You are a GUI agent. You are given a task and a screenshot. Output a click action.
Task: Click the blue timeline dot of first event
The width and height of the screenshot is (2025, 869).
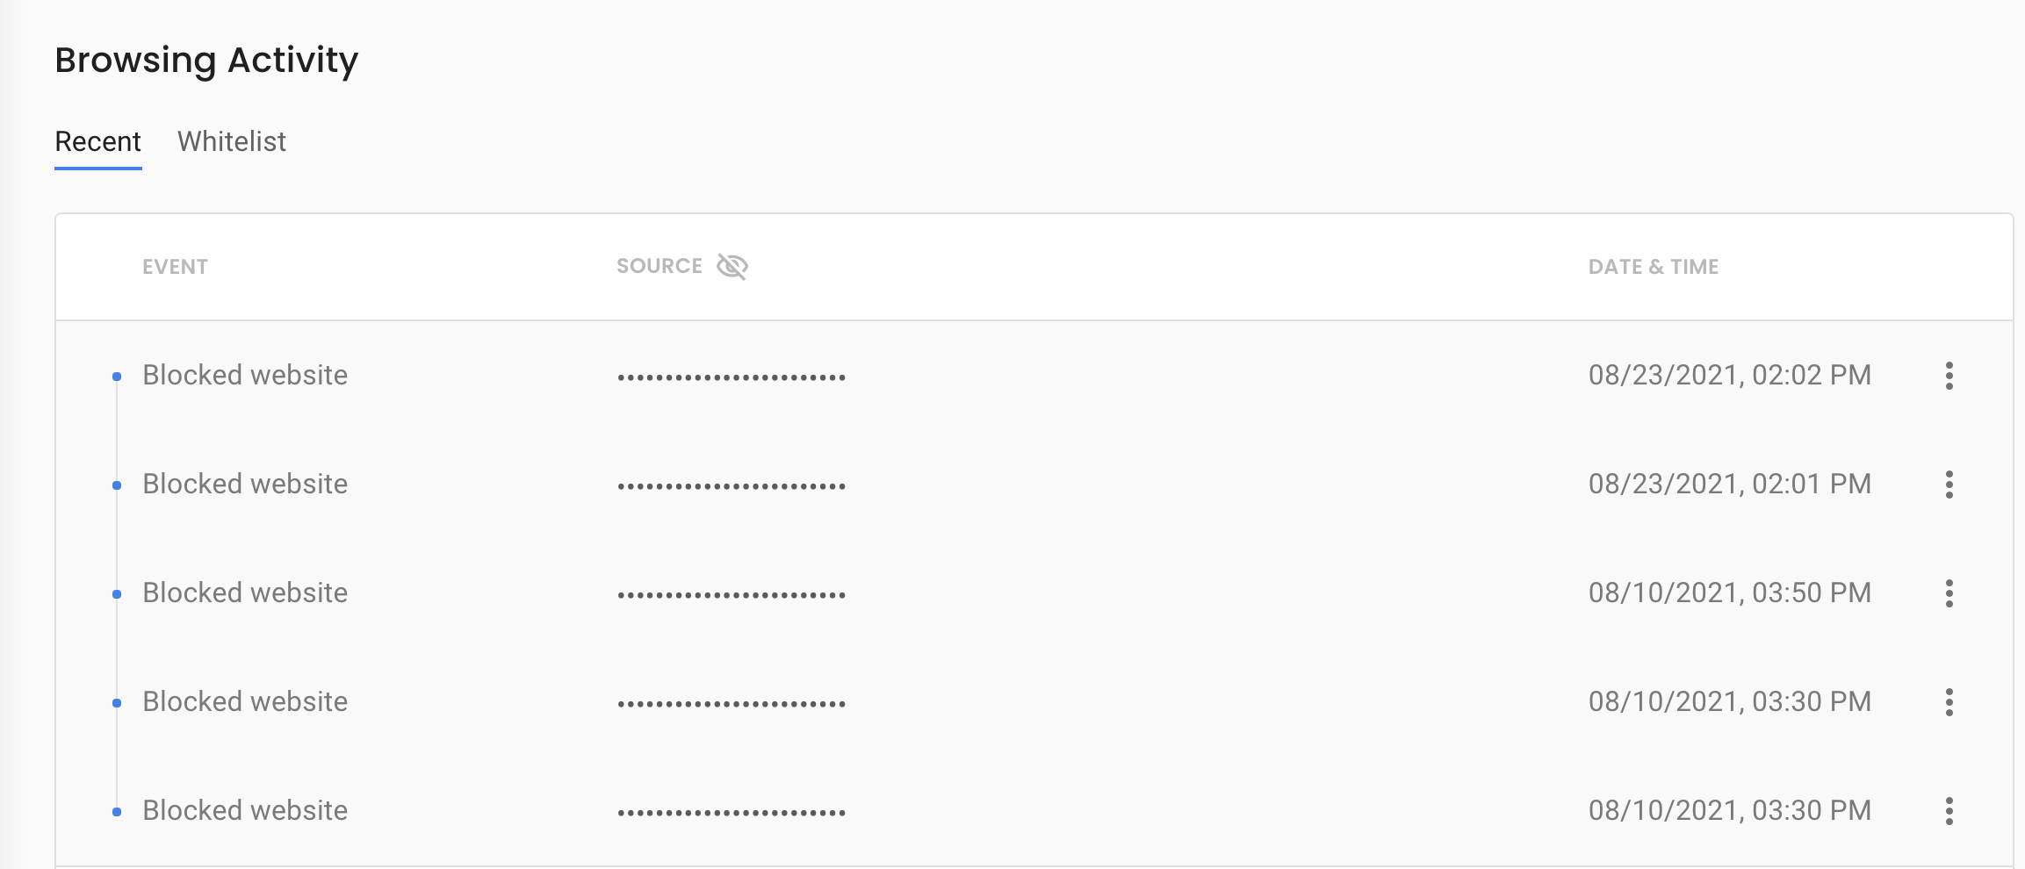pos(117,377)
